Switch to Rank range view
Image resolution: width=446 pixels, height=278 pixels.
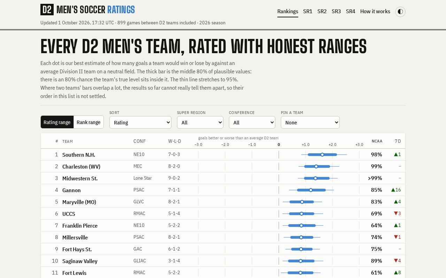pos(89,122)
